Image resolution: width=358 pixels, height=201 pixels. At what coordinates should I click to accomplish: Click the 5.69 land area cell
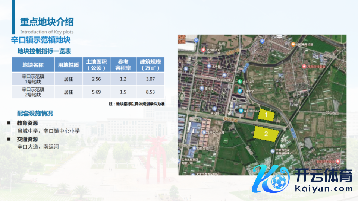[97, 92]
